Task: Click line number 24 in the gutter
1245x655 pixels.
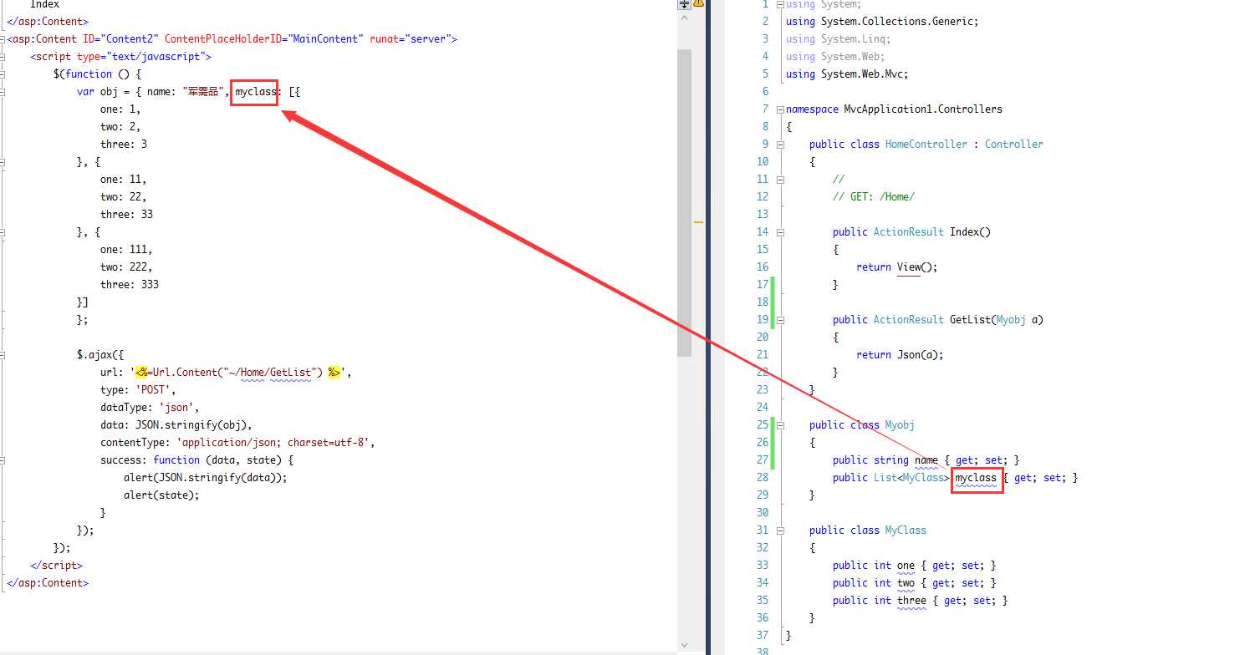Action: tap(762, 407)
